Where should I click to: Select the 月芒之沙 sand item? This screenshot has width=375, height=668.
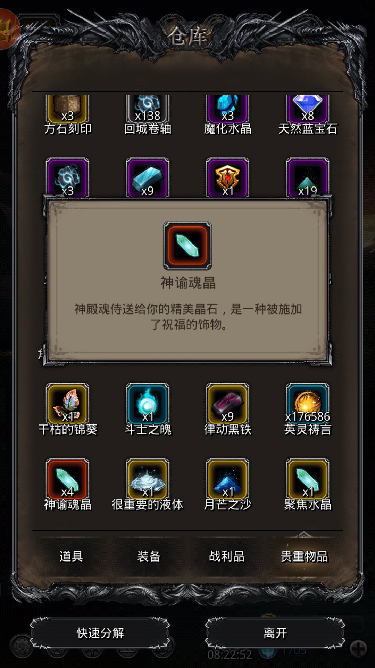(x=227, y=479)
